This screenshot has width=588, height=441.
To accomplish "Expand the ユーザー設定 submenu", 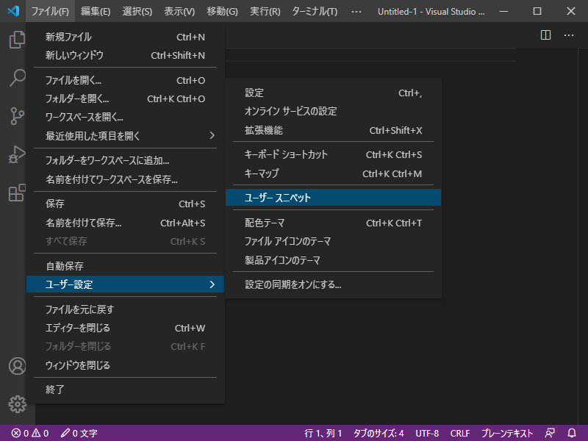I will pyautogui.click(x=125, y=284).
